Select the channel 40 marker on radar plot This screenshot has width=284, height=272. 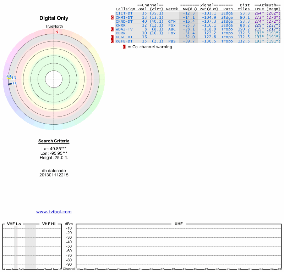pyautogui.click(x=9, y=76)
